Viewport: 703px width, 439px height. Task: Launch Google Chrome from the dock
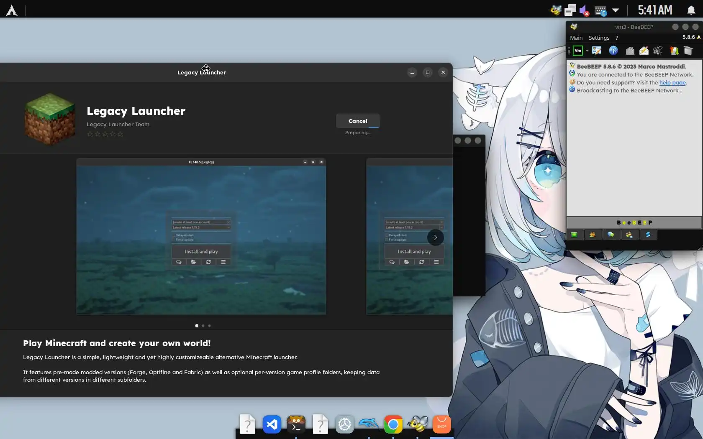(393, 424)
